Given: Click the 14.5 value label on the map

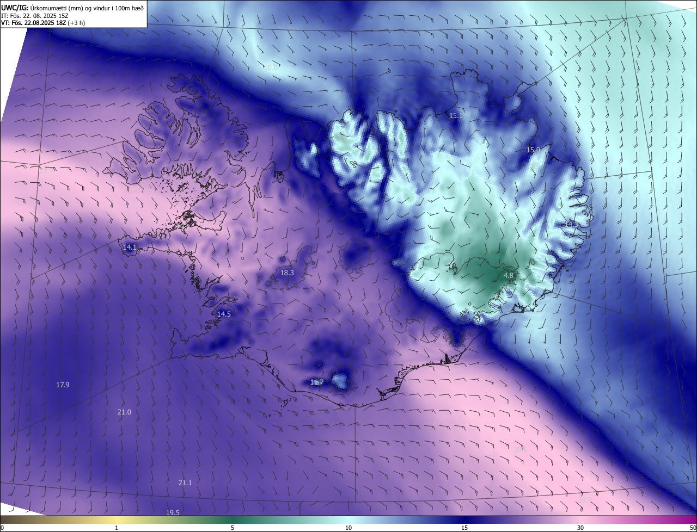Looking at the screenshot, I should (x=224, y=314).
